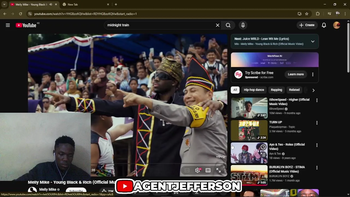Open BURUKLYN BOYZ - STIMA video title
The width and height of the screenshot is (350, 197).
click(287, 169)
